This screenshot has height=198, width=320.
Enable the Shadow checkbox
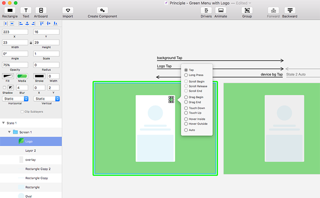click(x=5, y=87)
